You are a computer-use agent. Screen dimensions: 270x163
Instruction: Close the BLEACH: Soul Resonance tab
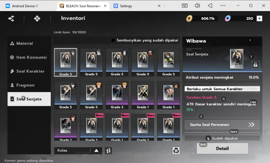106,6
